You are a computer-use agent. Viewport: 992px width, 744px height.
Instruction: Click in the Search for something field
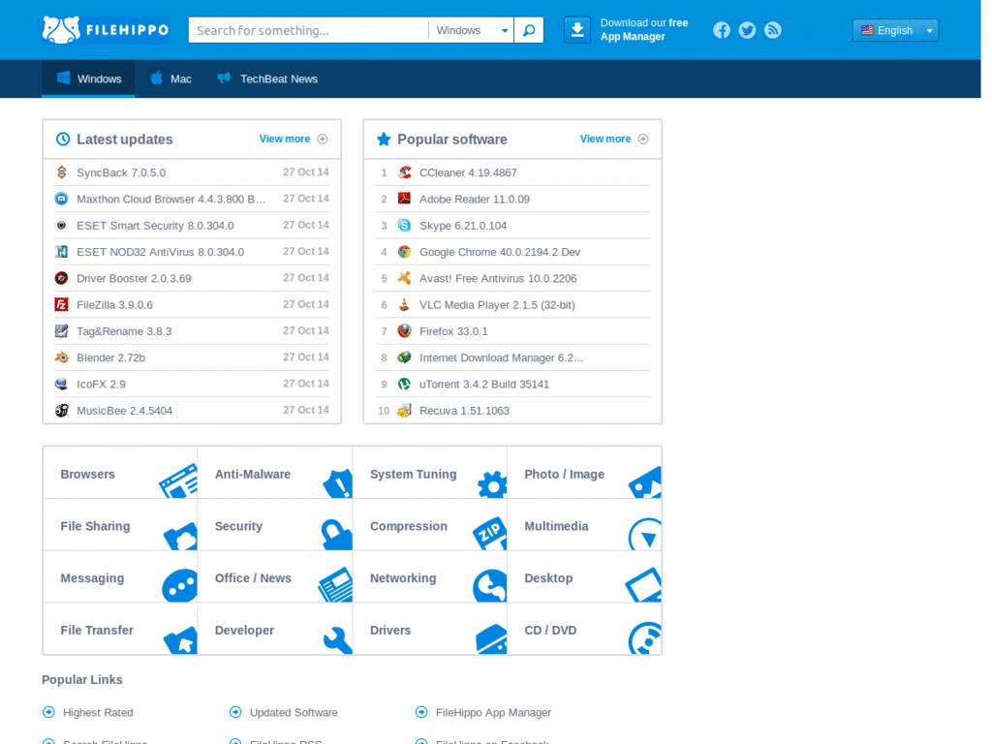click(x=309, y=30)
